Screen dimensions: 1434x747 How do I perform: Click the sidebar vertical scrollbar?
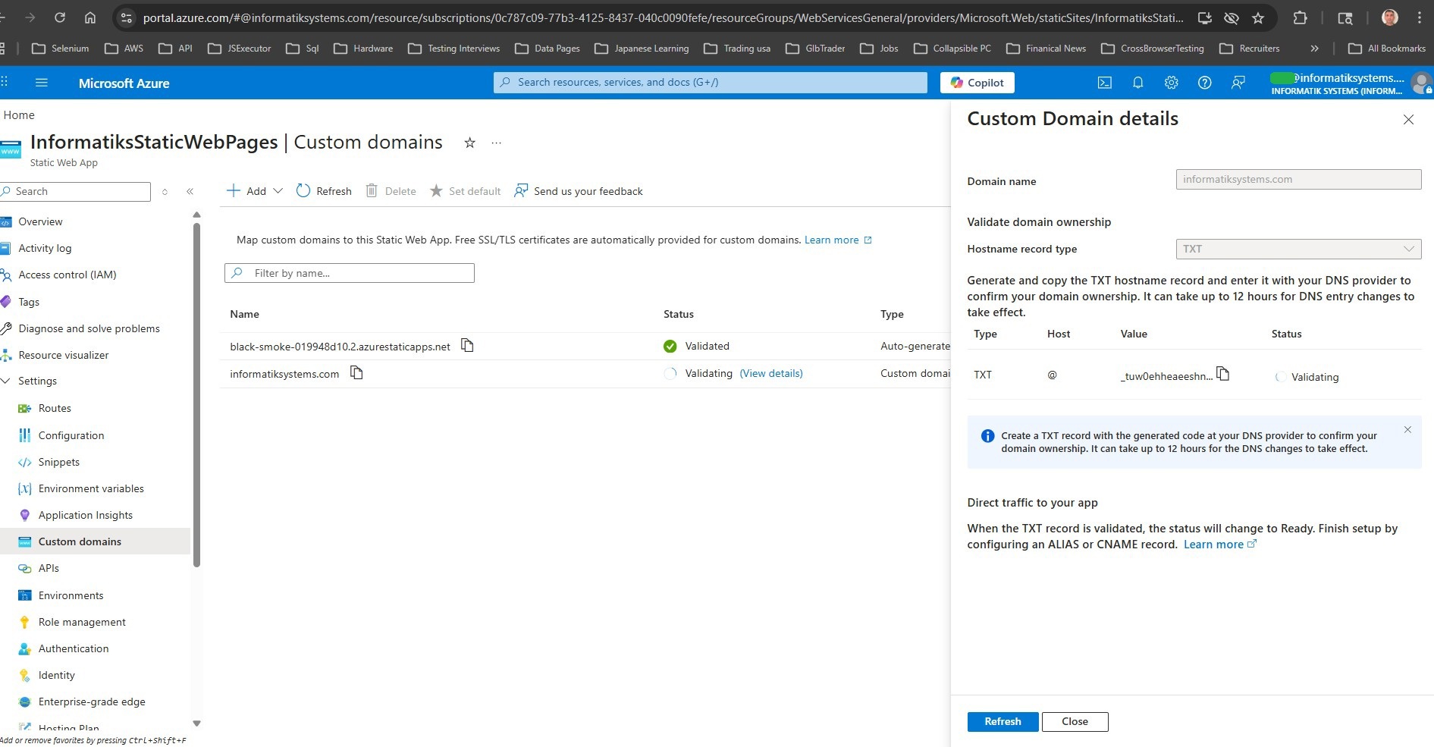197,394
